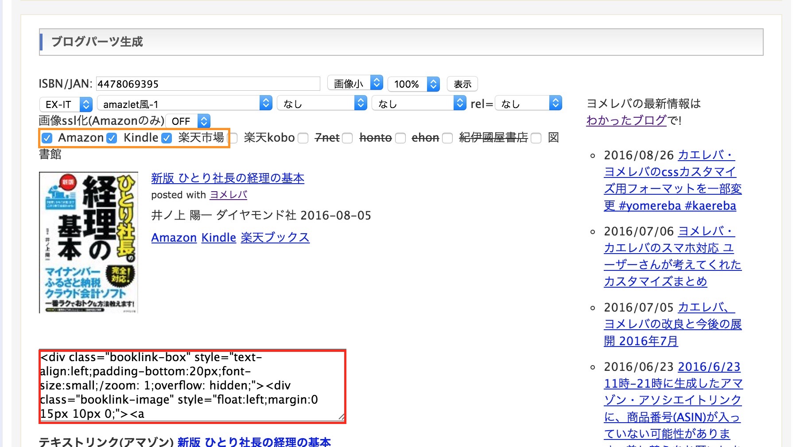Image resolution: width=800 pixels, height=447 pixels.
Task: Click the book cover thumbnail
Action: click(89, 243)
